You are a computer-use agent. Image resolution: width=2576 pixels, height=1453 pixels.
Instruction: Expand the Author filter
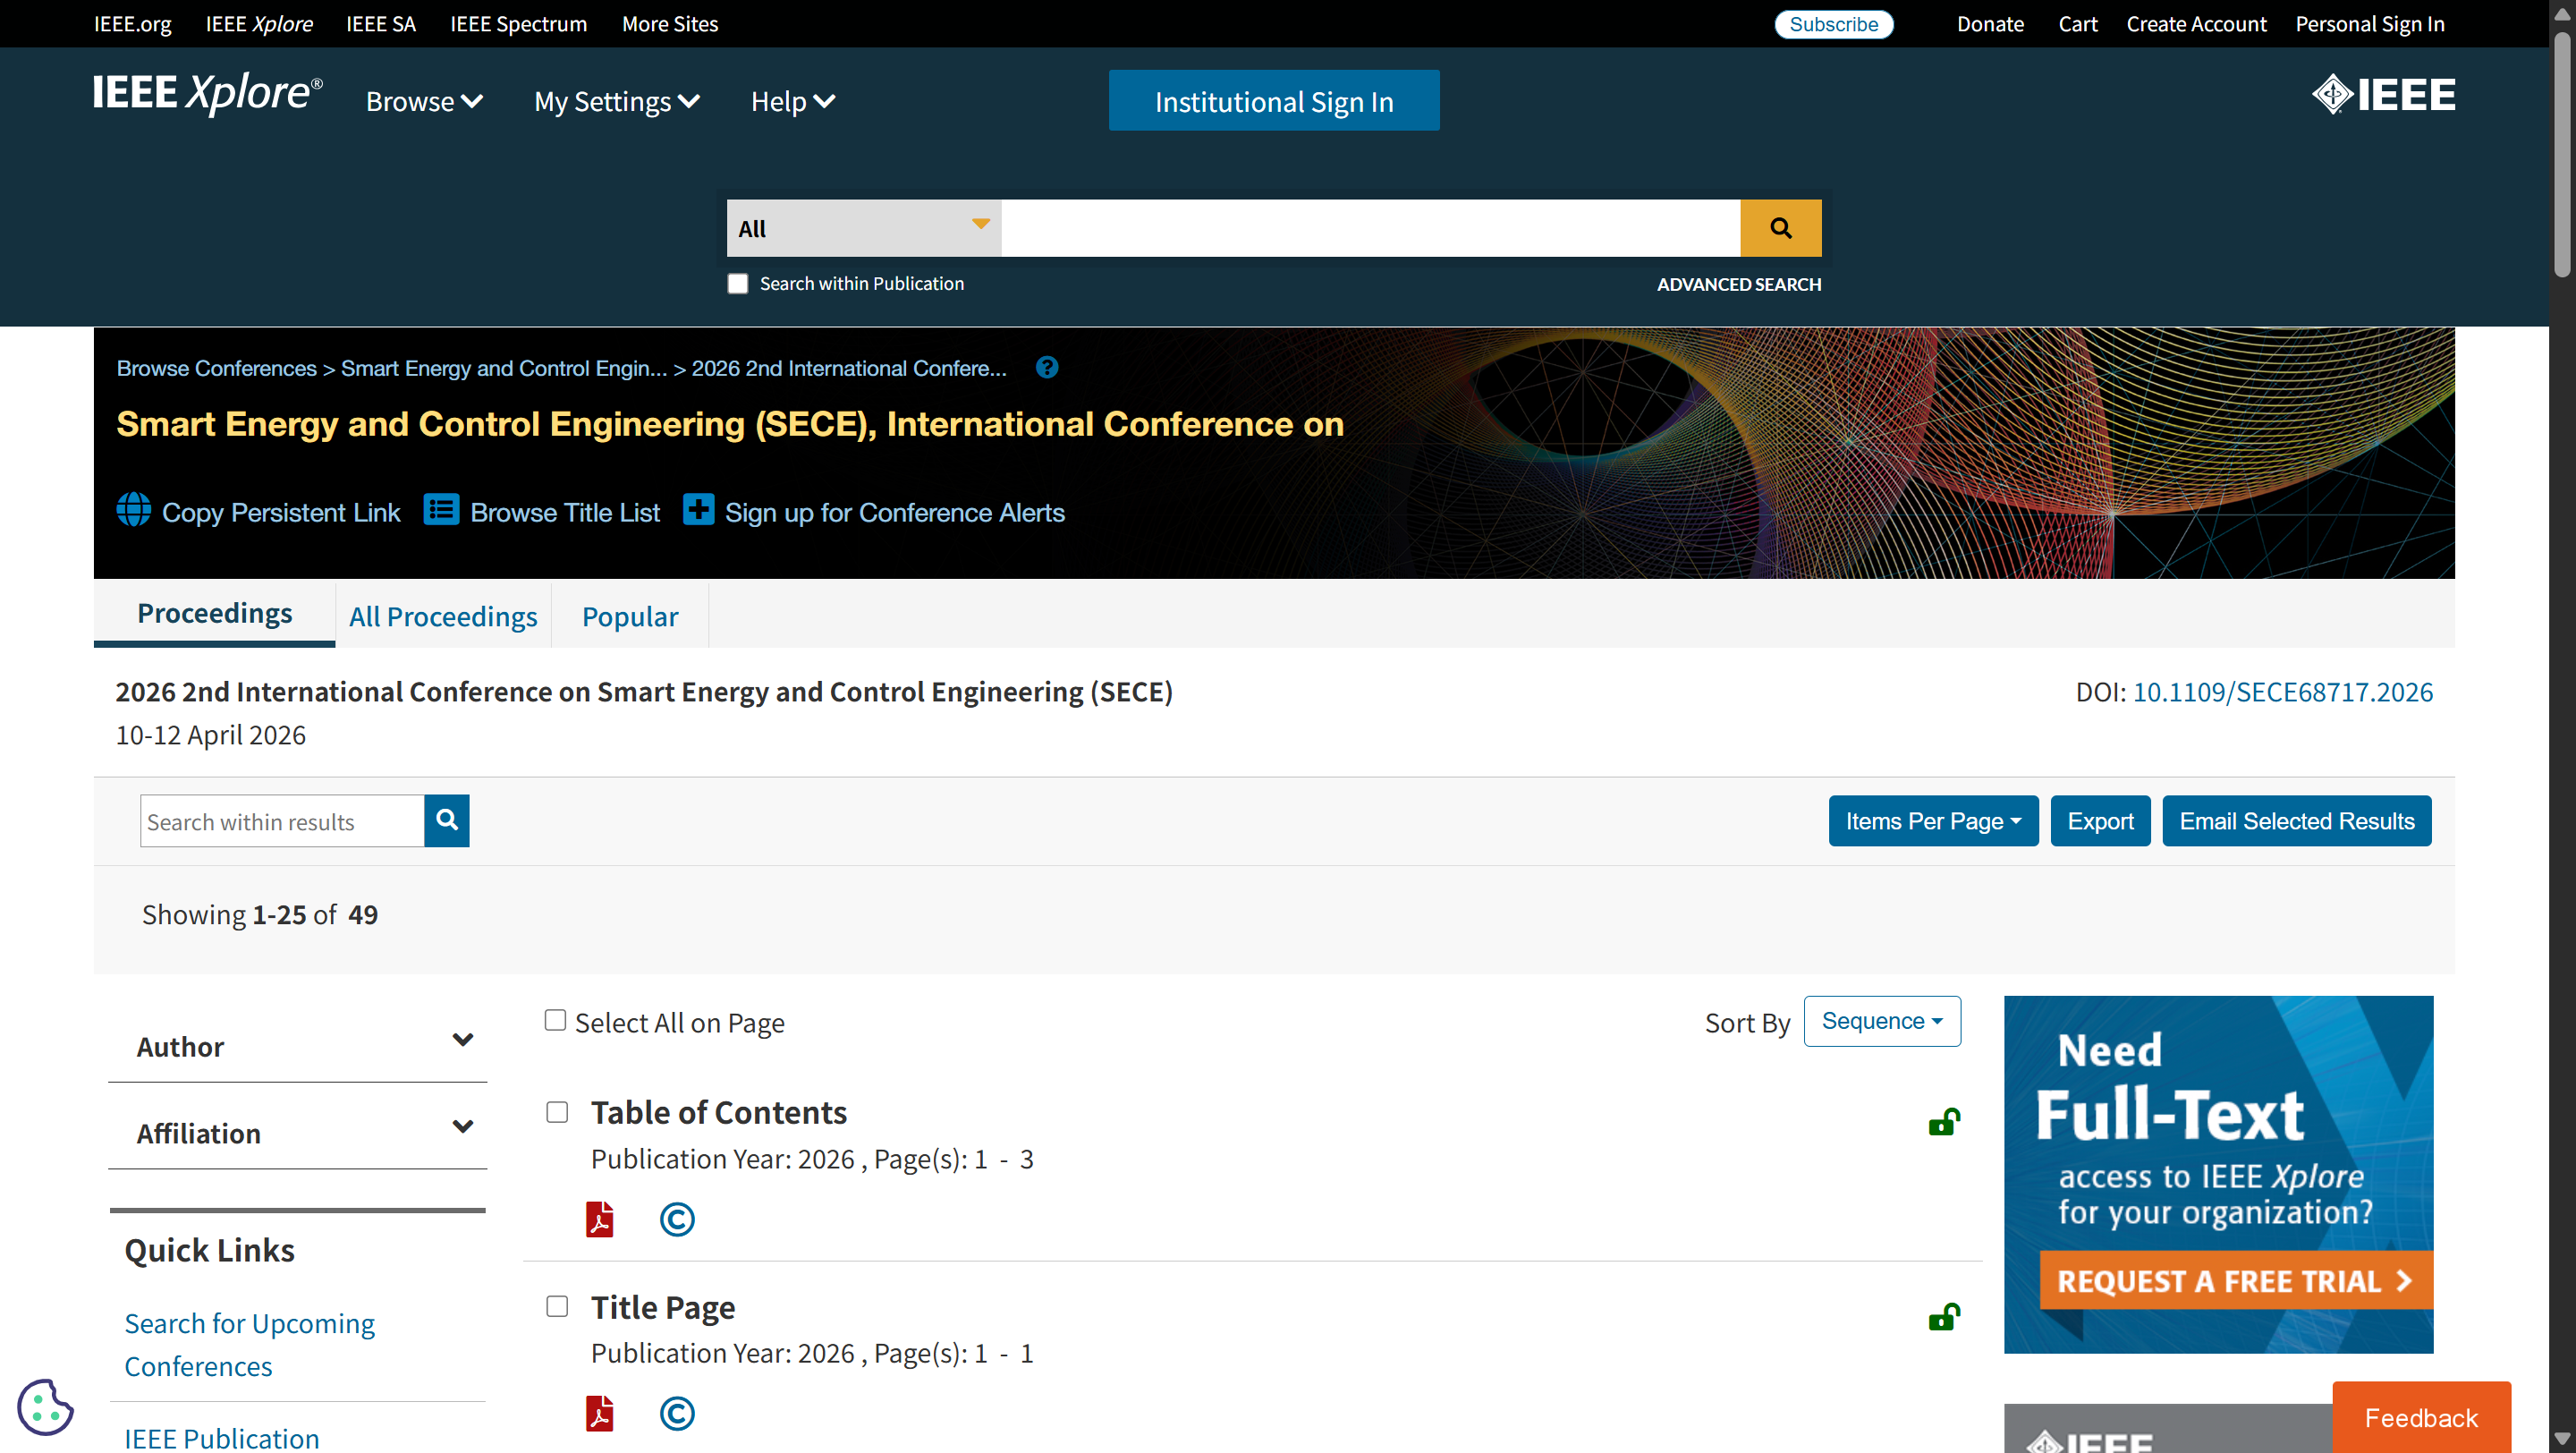coord(298,1046)
